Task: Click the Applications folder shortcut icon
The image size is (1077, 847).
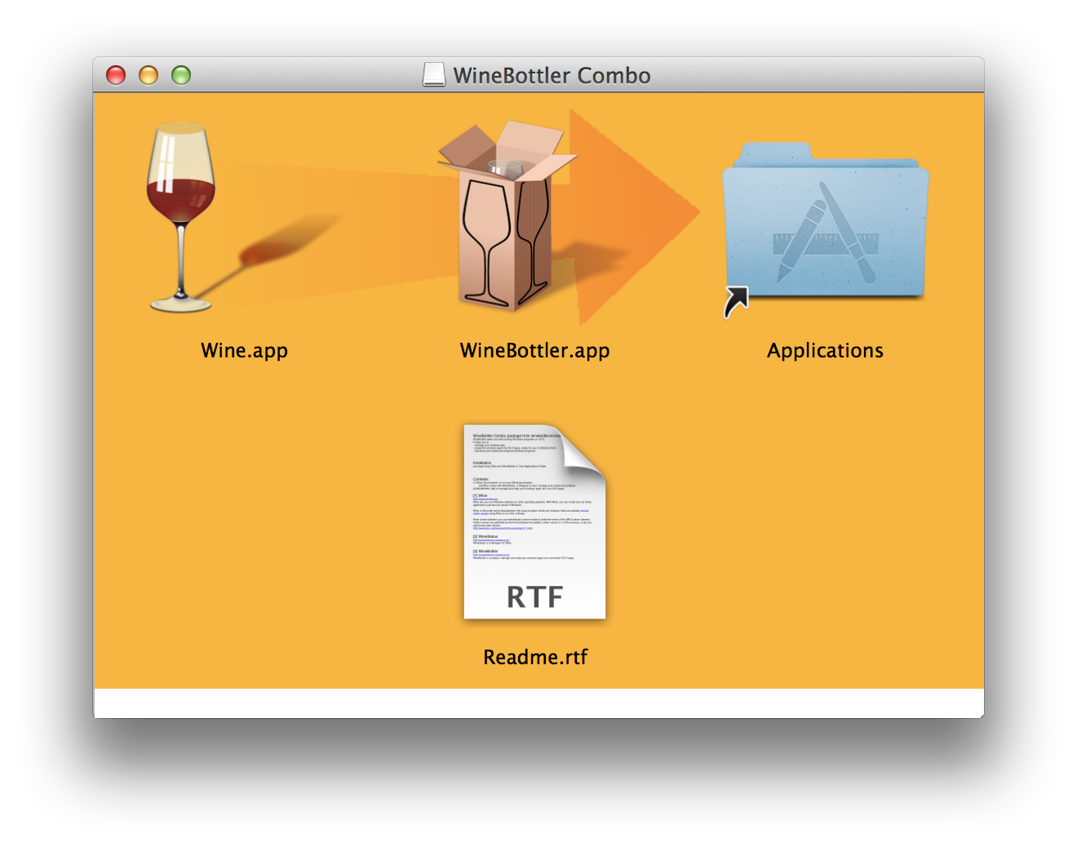Action: pos(825,228)
